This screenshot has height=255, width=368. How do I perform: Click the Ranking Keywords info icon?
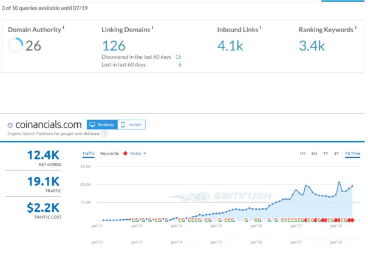pyautogui.click(x=356, y=28)
